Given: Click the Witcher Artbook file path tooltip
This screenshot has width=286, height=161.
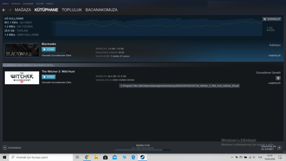Looking at the screenshot, I should [180, 86].
